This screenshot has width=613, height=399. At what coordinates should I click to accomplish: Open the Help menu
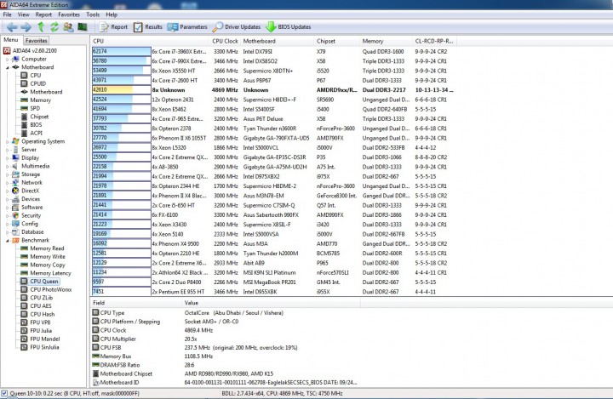point(112,14)
